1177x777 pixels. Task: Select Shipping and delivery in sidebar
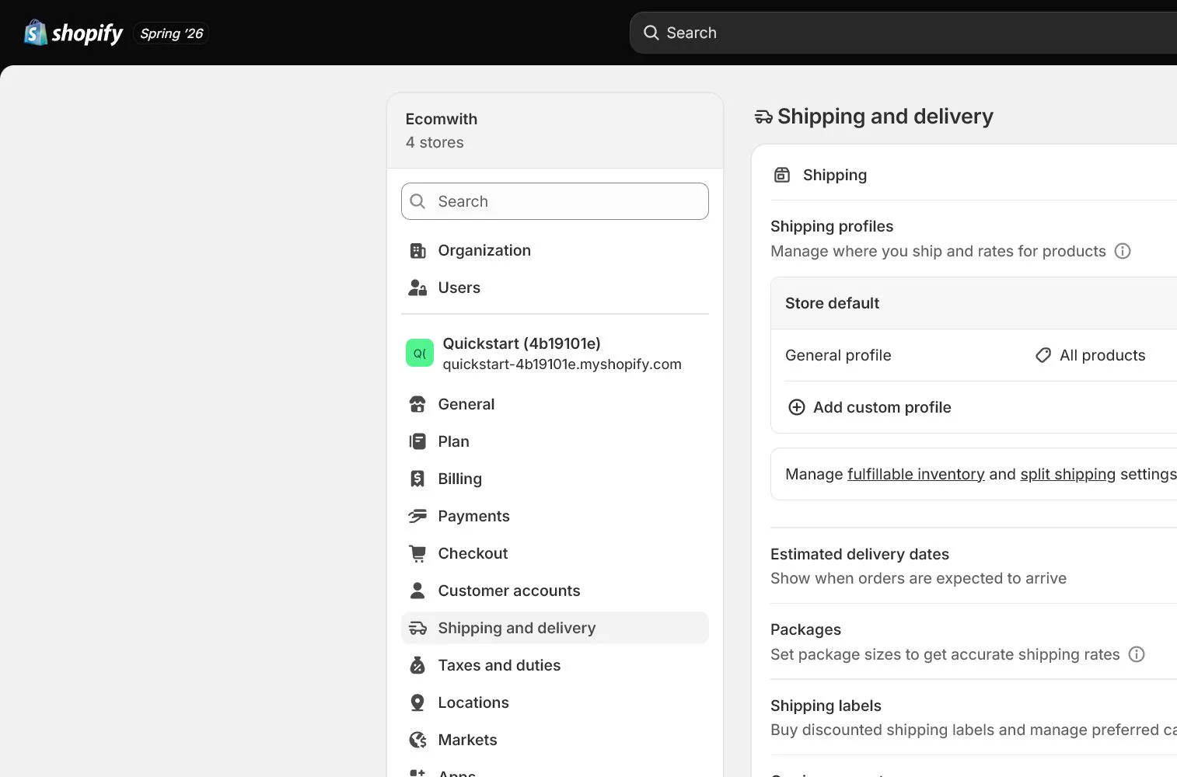[555, 628]
